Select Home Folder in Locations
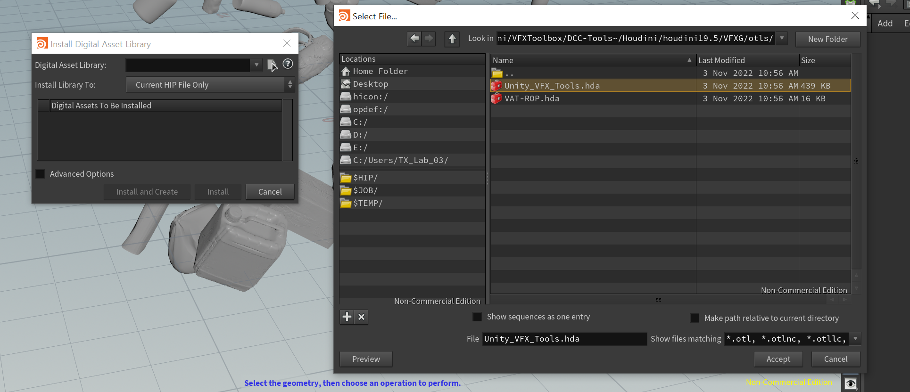The width and height of the screenshot is (910, 392). pos(412,71)
